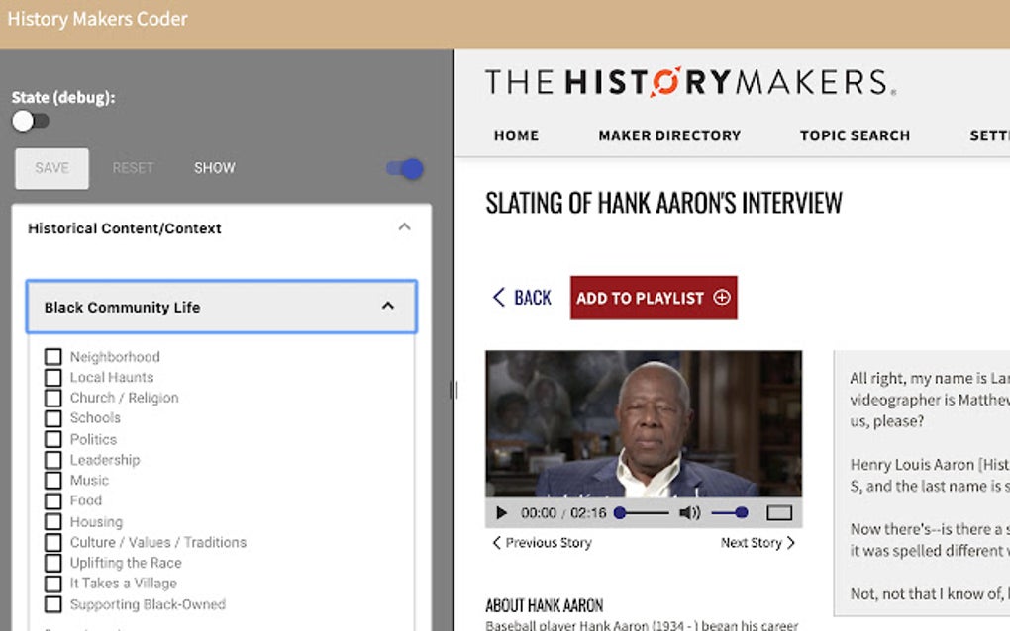Check the Local Haunts checkbox
Screen dimensions: 1010x631
(53, 377)
